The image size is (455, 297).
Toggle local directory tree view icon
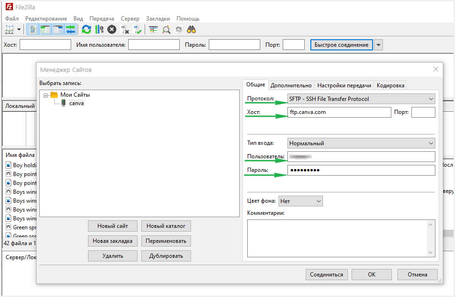pos(45,29)
